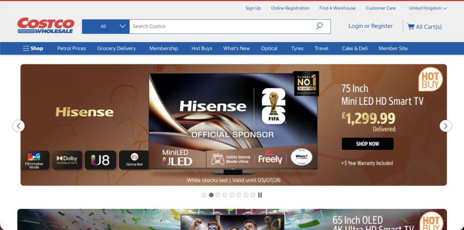Viewport: 464px width, 230px height.
Task: Open the Travel menu item
Action: pos(321,48)
